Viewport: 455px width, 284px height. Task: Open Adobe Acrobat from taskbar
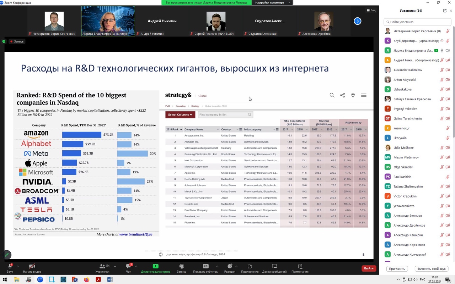coord(98,279)
